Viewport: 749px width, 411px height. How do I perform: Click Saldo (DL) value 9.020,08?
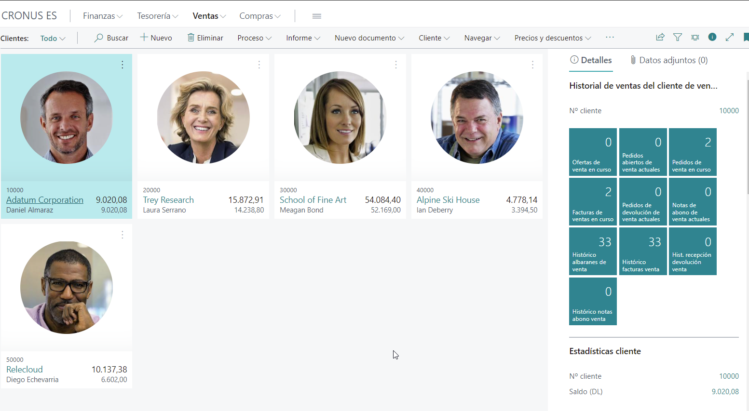point(725,392)
